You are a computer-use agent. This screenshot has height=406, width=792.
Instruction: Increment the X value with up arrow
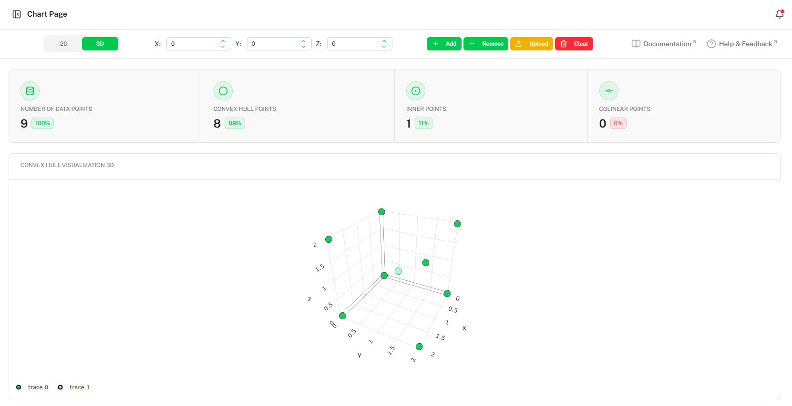(x=223, y=41)
